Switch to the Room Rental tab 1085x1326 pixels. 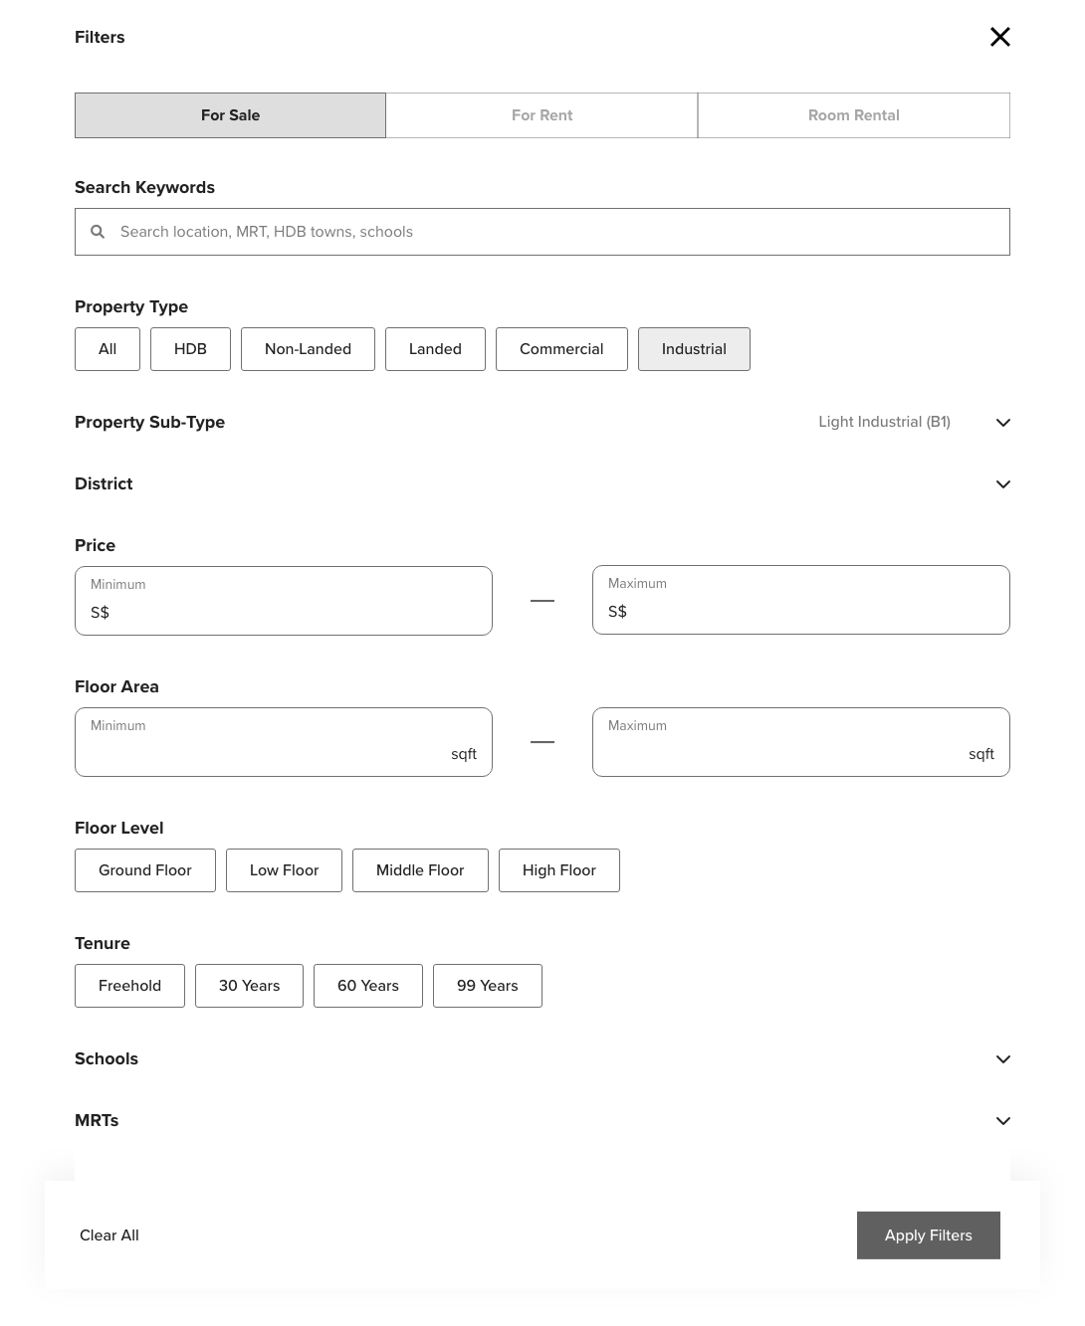854,115
